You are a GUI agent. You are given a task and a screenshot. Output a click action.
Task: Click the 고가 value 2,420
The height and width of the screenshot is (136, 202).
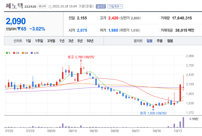point(113,18)
